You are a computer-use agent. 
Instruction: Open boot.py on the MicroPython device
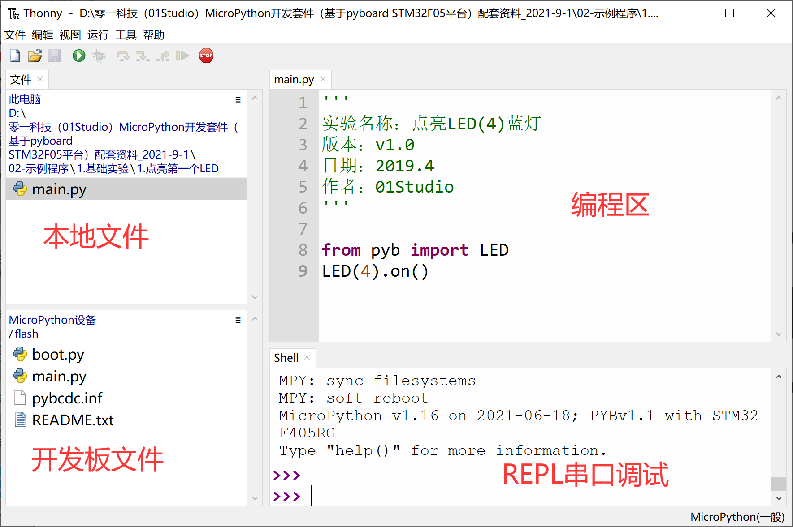coord(57,354)
